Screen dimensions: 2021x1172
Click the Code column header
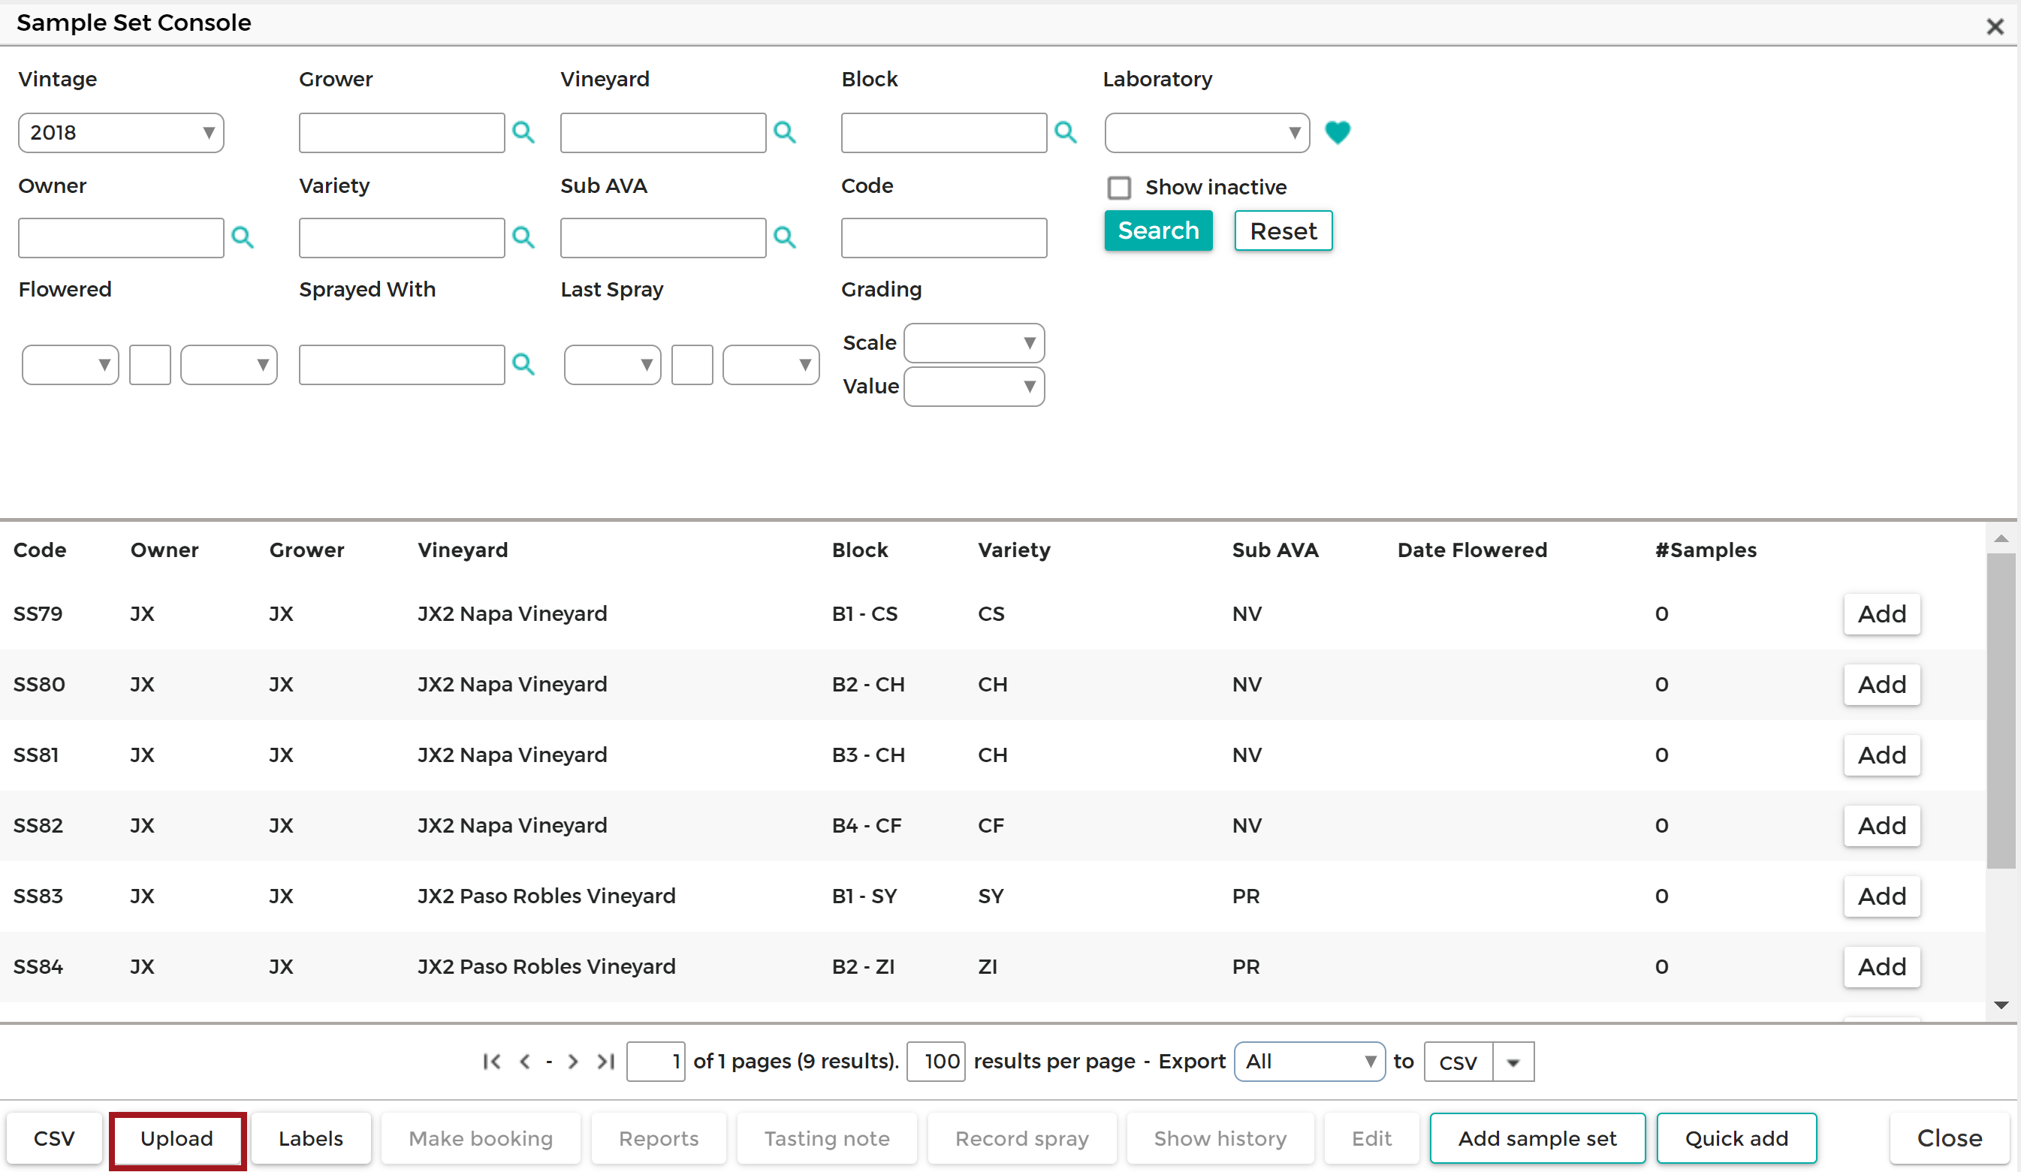[x=40, y=550]
